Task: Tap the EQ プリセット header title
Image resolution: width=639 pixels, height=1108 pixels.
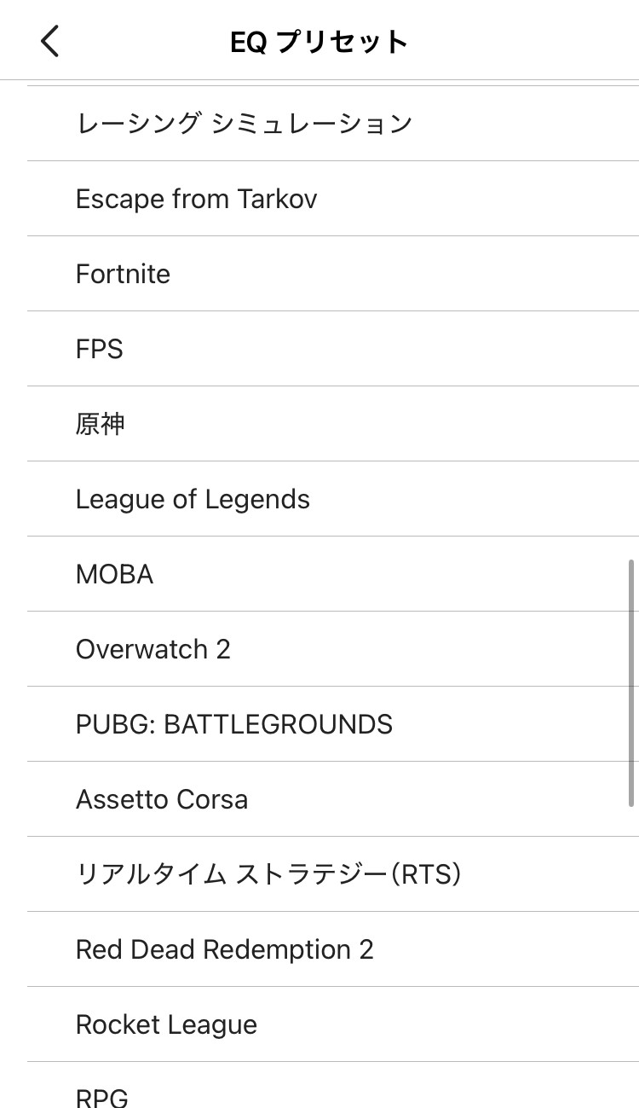Action: click(319, 42)
